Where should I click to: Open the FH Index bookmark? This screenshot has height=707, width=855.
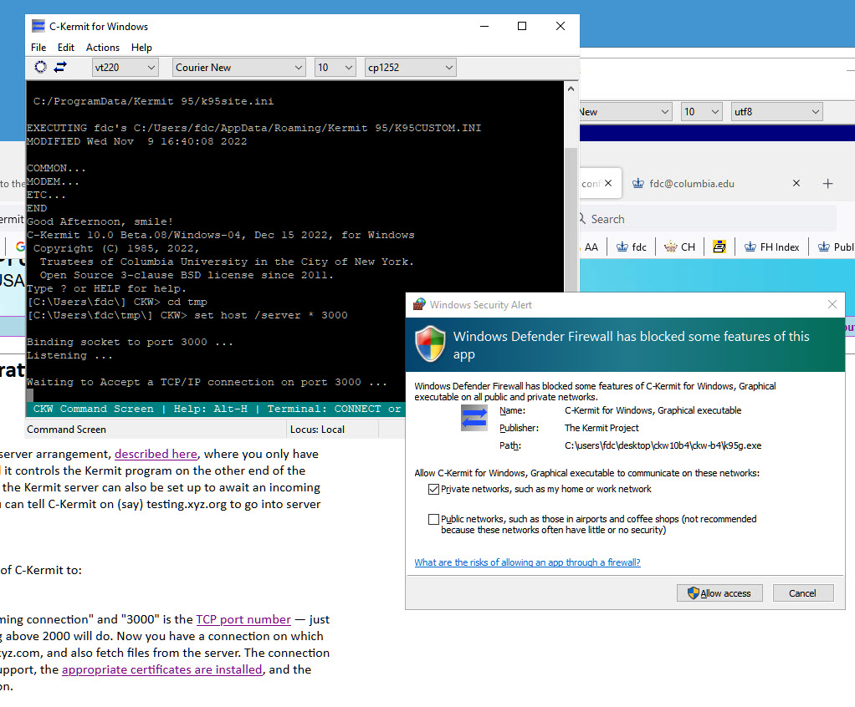[x=771, y=247]
